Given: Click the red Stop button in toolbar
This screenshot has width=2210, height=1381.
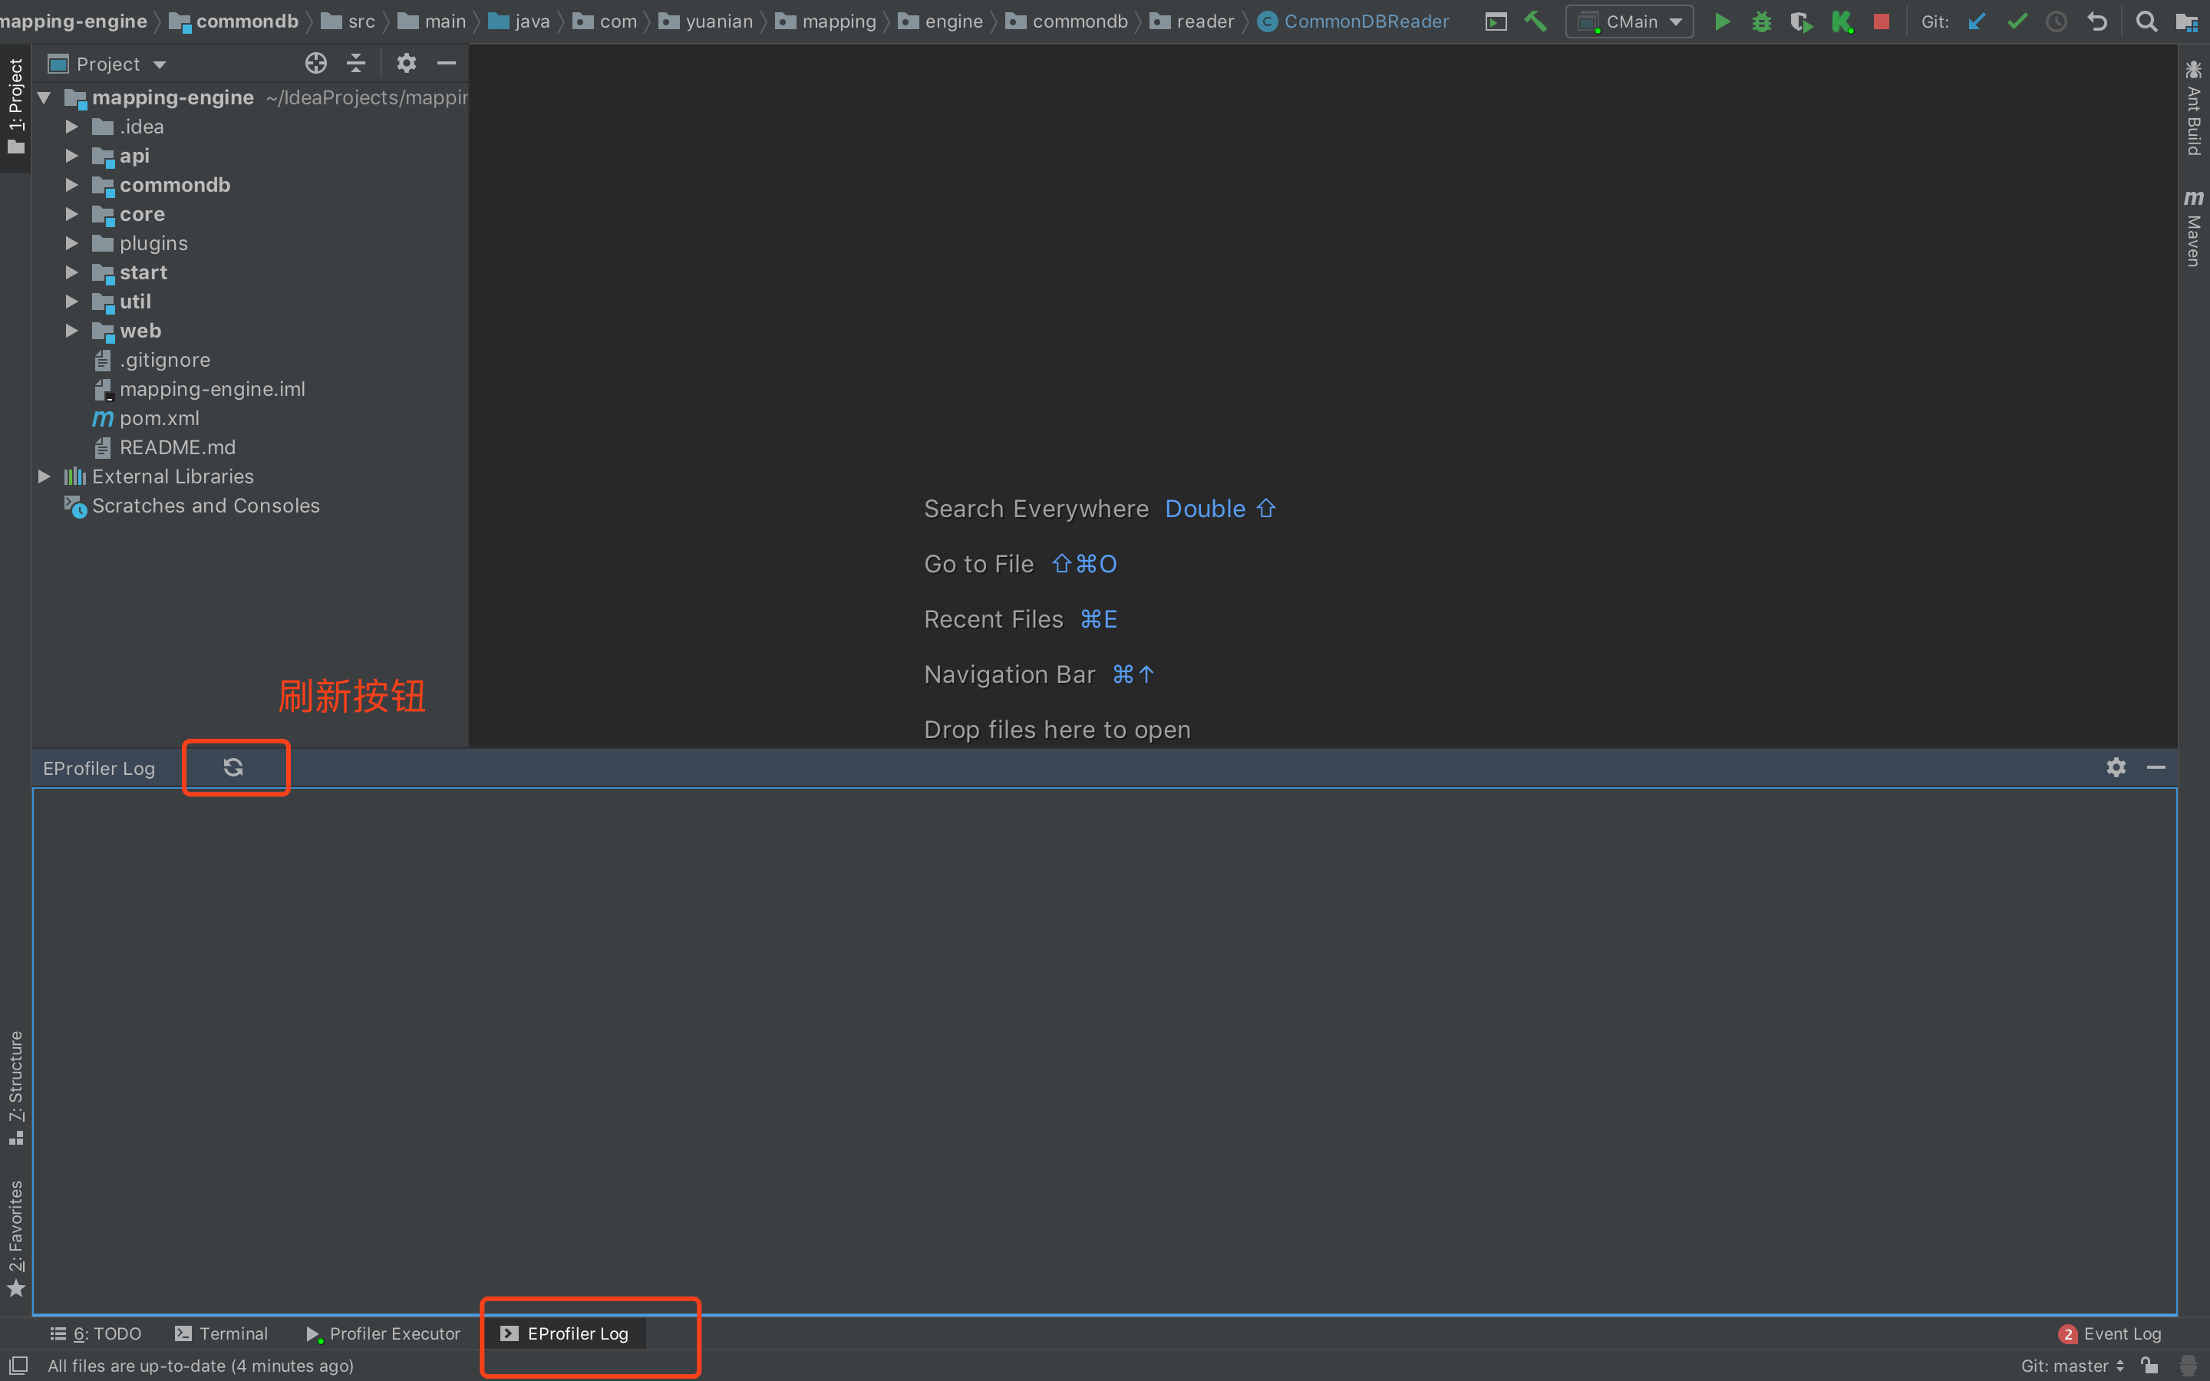Looking at the screenshot, I should pos(1880,21).
